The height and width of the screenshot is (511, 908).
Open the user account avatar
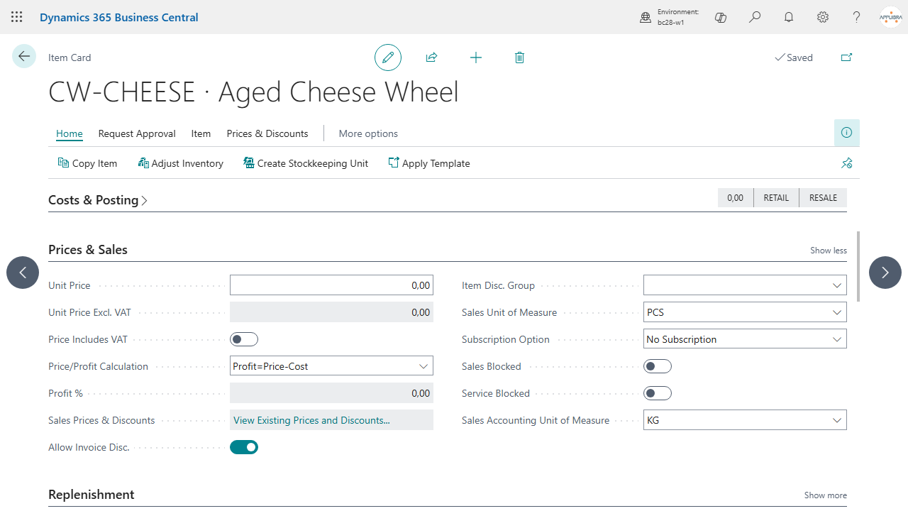click(890, 17)
